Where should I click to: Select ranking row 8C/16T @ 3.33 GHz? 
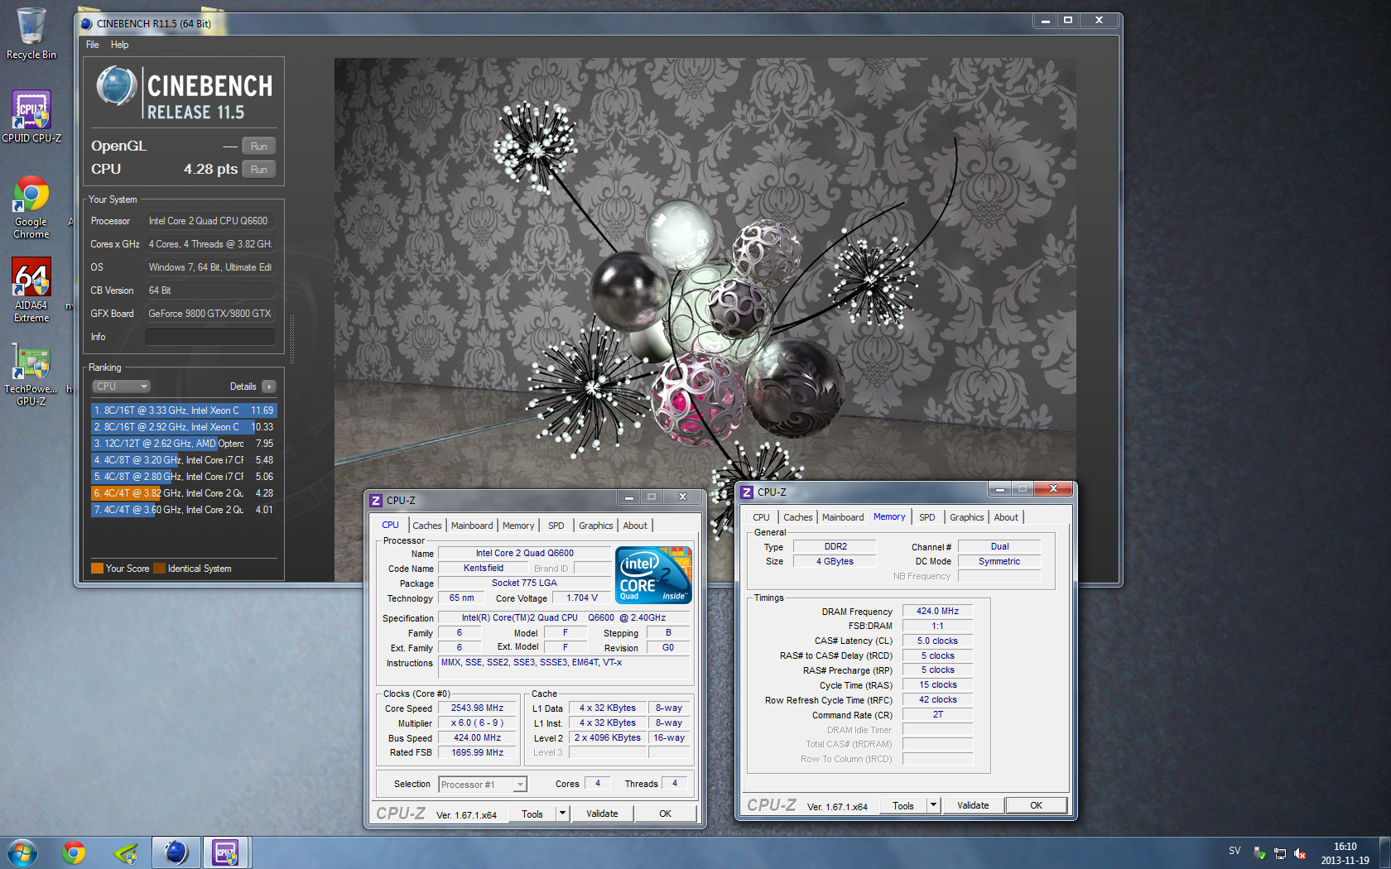tap(184, 410)
